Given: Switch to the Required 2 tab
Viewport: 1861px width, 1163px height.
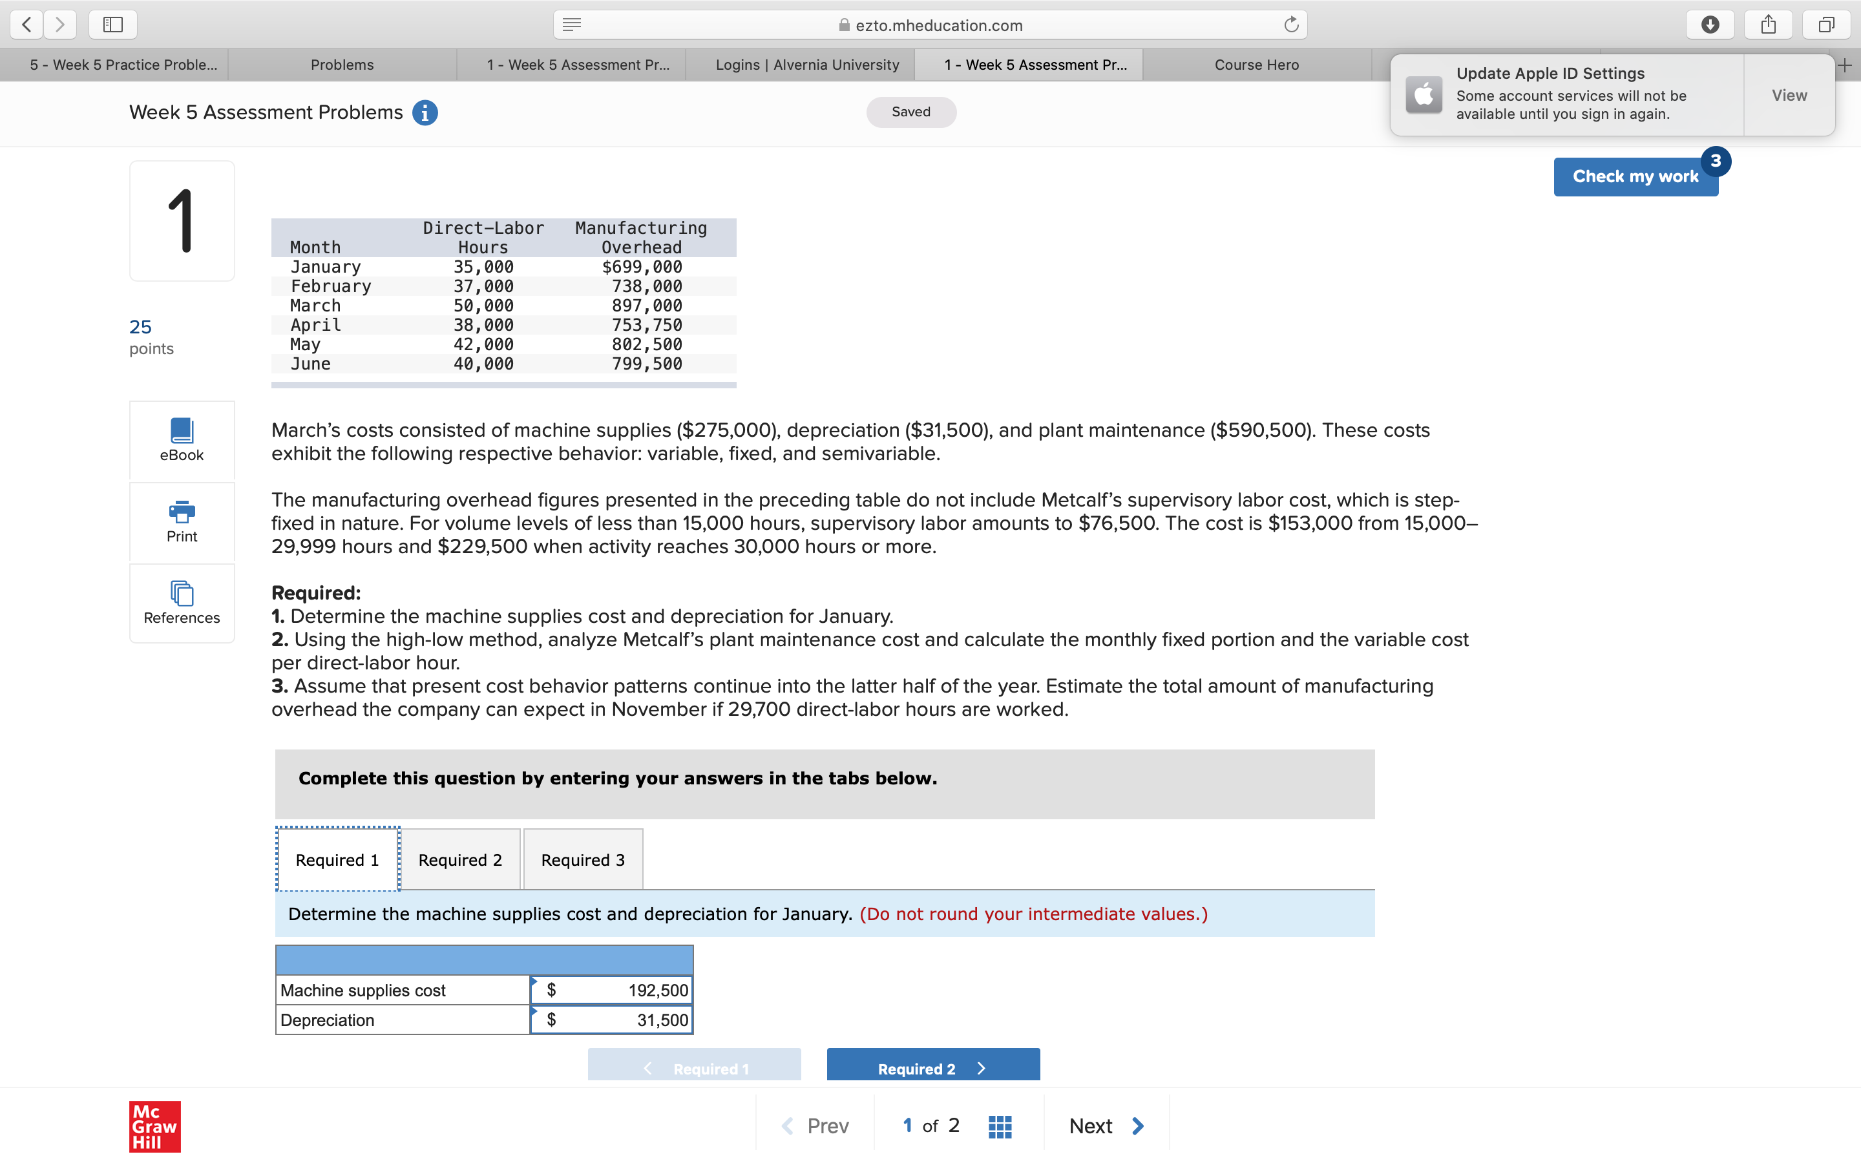Looking at the screenshot, I should (x=461, y=859).
